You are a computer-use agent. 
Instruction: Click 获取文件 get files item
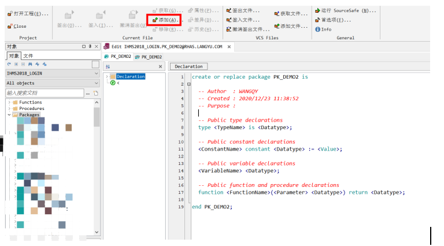(291, 14)
